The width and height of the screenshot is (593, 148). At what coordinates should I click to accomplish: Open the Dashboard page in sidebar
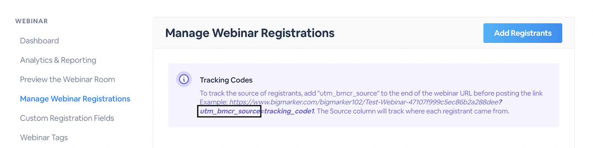(x=39, y=41)
